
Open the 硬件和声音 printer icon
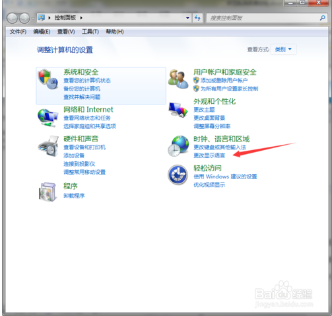click(x=48, y=146)
